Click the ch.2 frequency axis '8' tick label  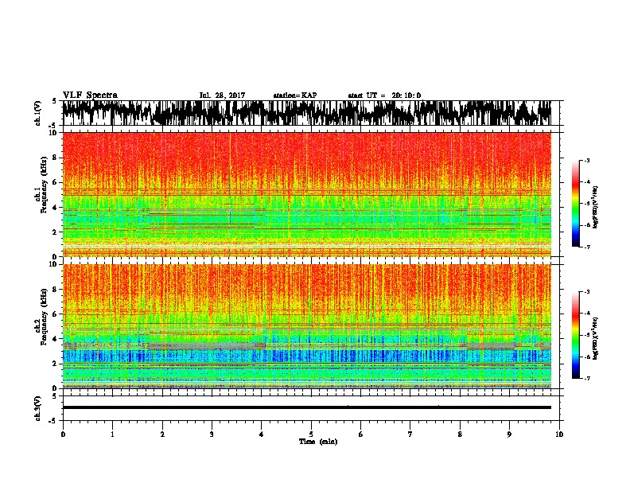[x=55, y=290]
